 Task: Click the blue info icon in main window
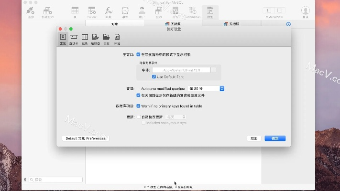(288, 24)
